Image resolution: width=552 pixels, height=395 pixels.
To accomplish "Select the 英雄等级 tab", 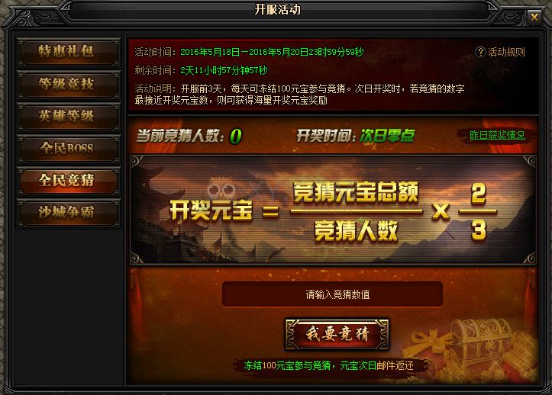I will (x=68, y=116).
